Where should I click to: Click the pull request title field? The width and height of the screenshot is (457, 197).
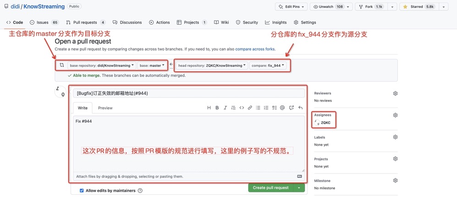coord(188,93)
